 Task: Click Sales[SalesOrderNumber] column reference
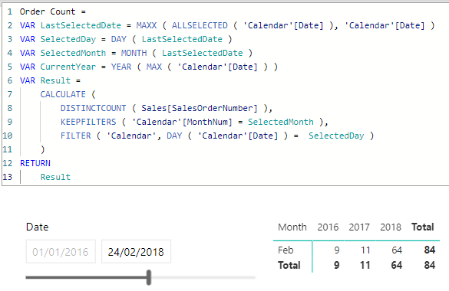[200, 108]
